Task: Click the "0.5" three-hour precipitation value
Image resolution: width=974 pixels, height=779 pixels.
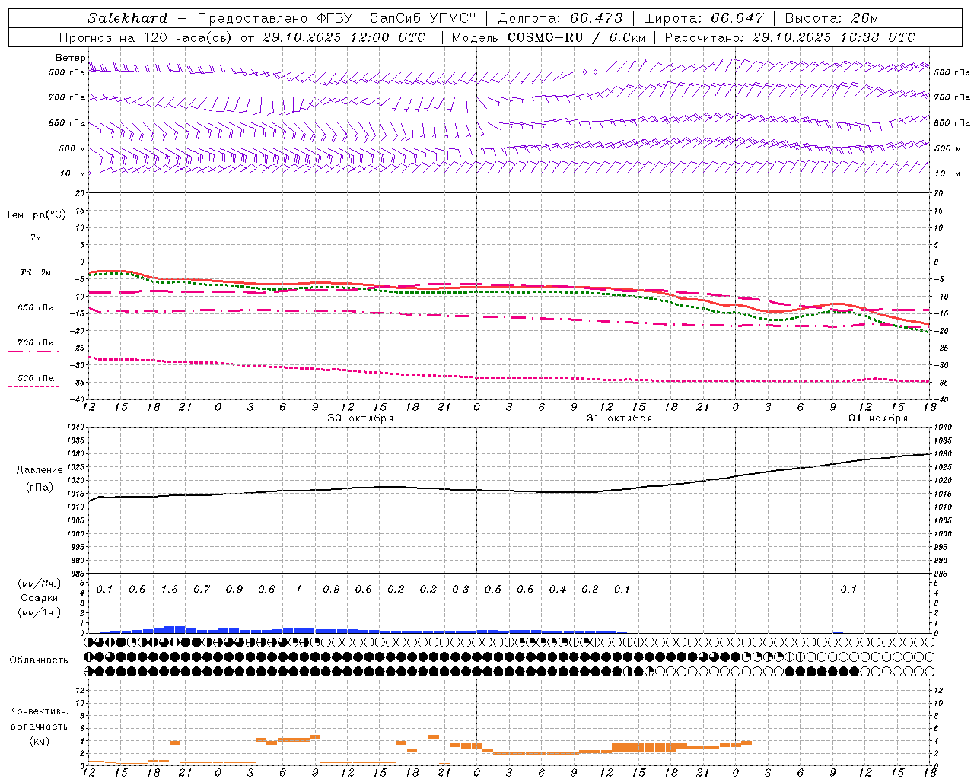Action: [x=493, y=590]
